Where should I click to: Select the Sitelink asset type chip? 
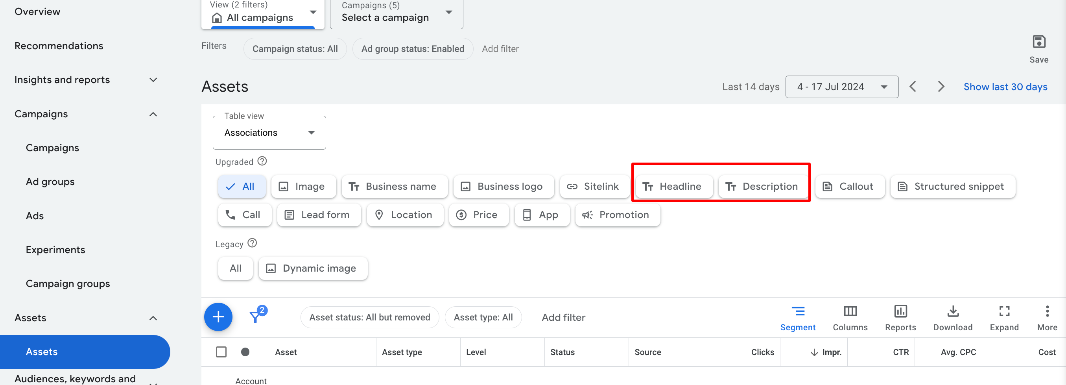pos(594,186)
